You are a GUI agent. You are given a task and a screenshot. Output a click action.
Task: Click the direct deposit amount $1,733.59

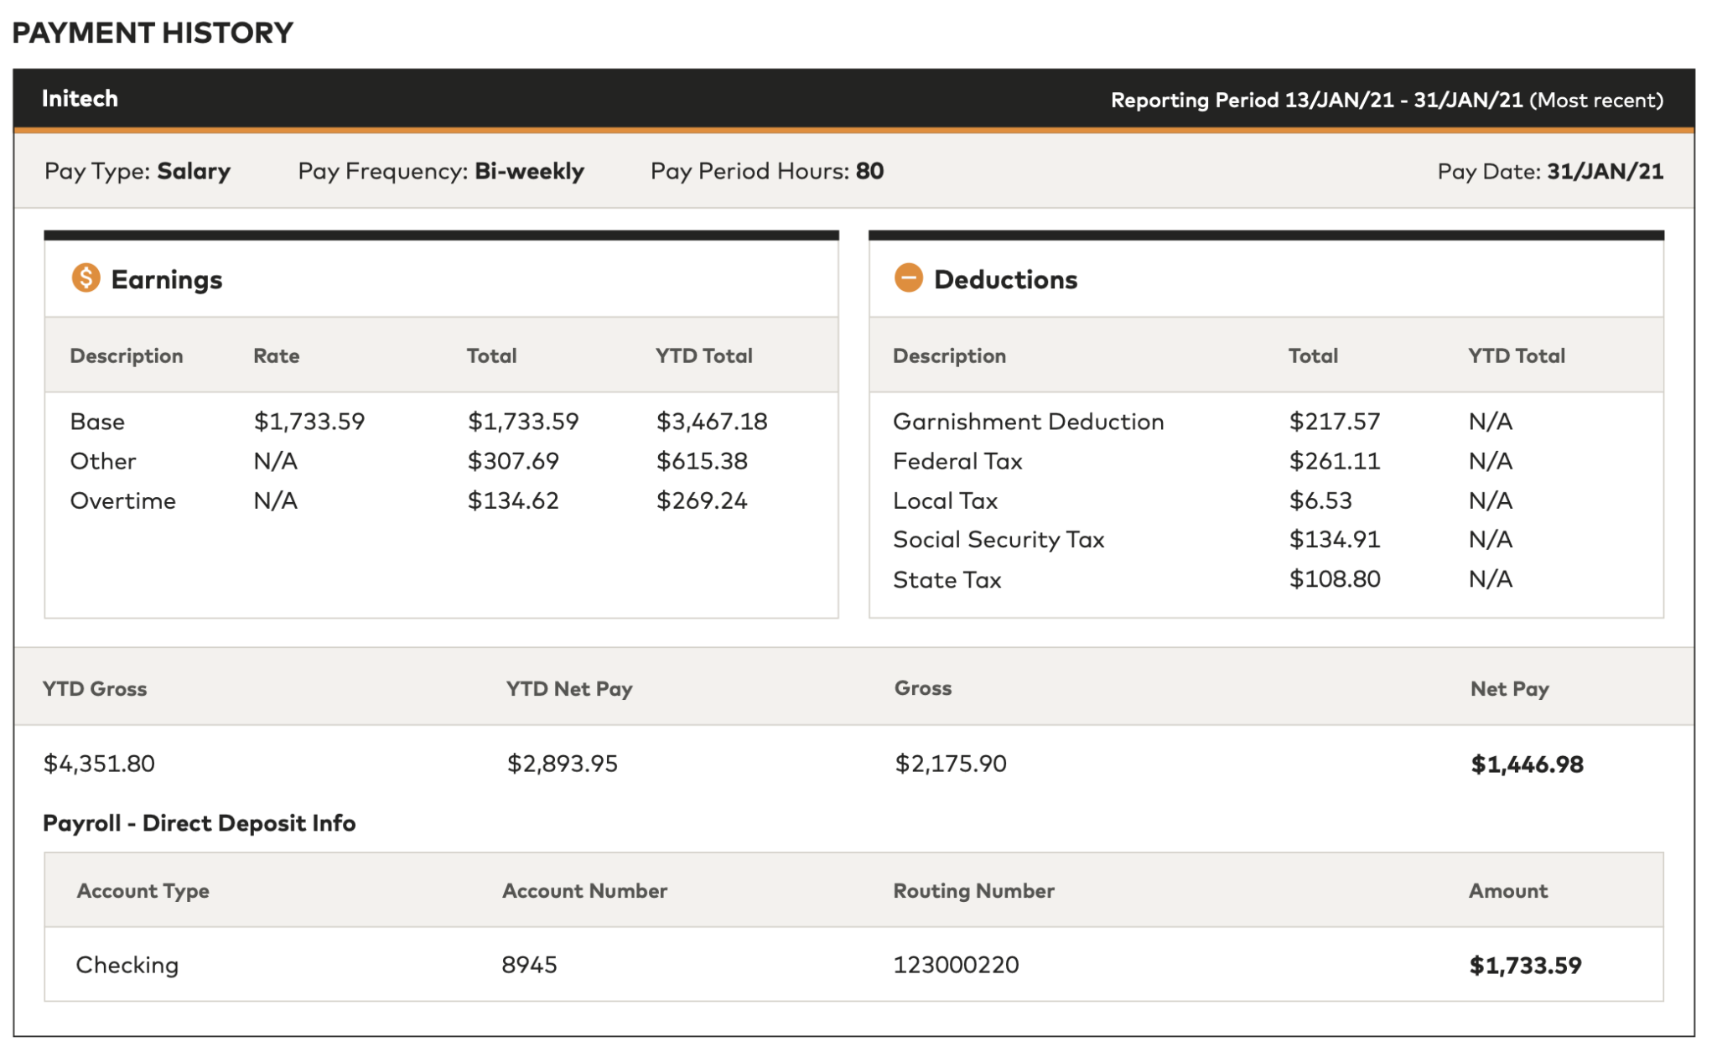tap(1525, 966)
